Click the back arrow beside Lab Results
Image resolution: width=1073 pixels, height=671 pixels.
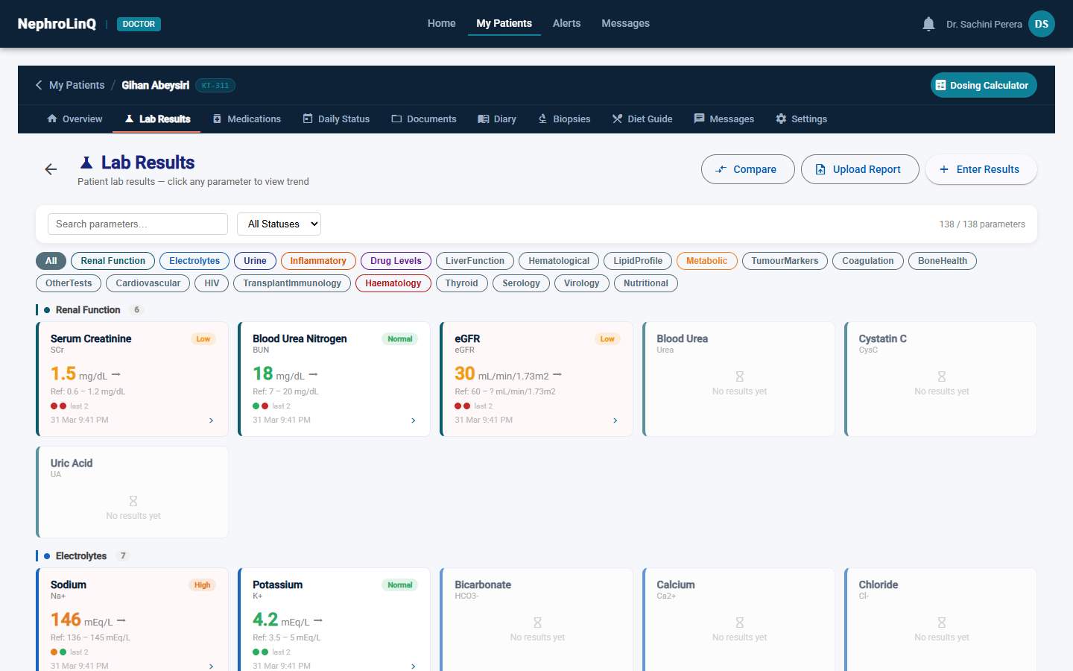tap(51, 170)
